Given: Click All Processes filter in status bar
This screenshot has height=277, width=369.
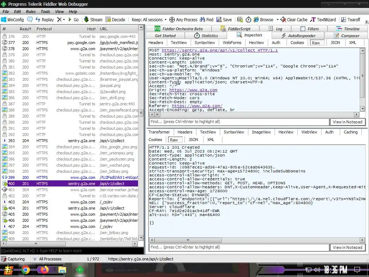Looking at the screenshot, I should [47, 259].
